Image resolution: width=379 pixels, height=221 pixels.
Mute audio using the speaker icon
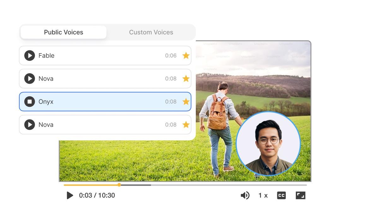tap(245, 195)
